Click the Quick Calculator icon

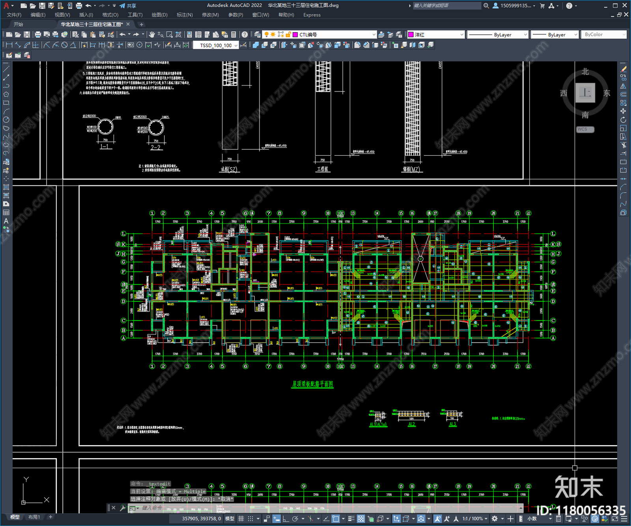pyautogui.click(x=233, y=35)
